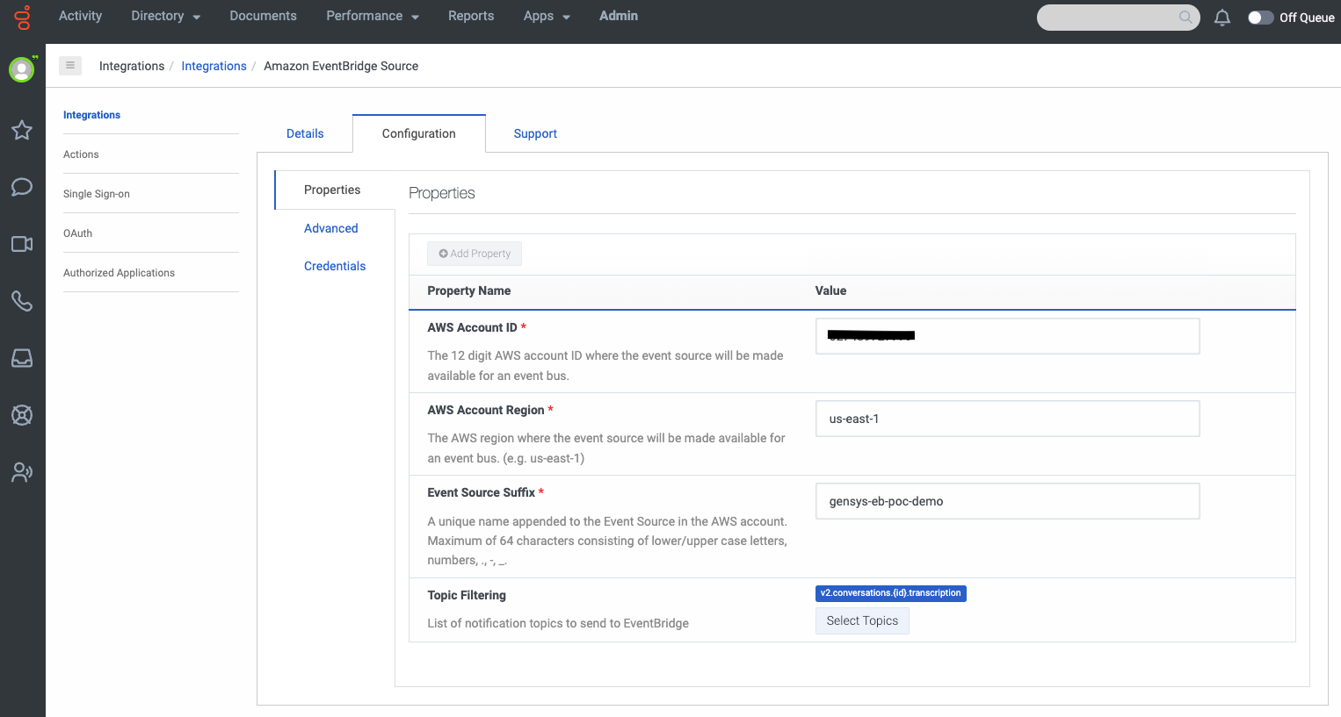Click the Properties section heading
The image size is (1341, 717).
(x=442, y=193)
